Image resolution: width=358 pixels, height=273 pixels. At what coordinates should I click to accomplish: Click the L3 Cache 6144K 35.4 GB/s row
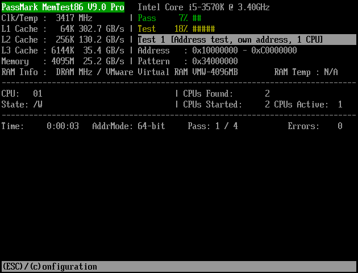tap(63, 50)
